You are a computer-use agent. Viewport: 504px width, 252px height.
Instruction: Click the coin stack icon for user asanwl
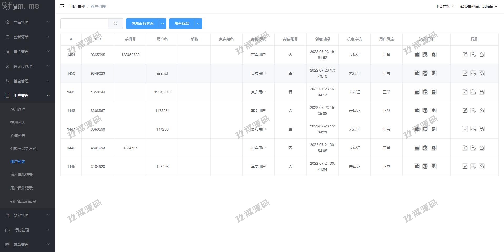[x=425, y=73]
